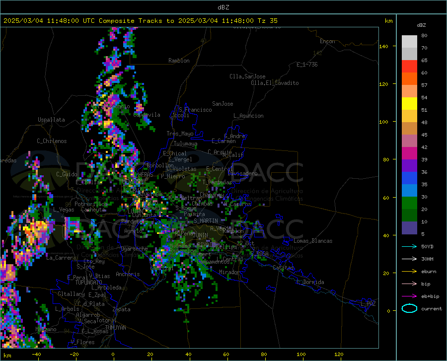Click the '50YD' legend label
Screen dimensions: 447x361
pyautogui.click(x=427, y=246)
